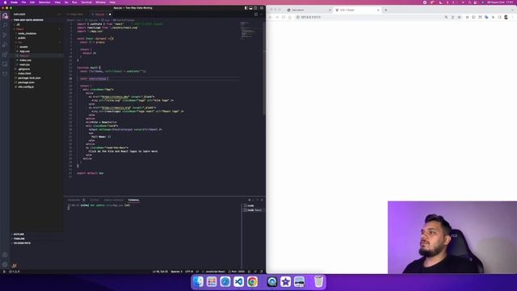Screen dimensions: 517x291
Task: Open Launchpad from the Dock
Action: 212,281
